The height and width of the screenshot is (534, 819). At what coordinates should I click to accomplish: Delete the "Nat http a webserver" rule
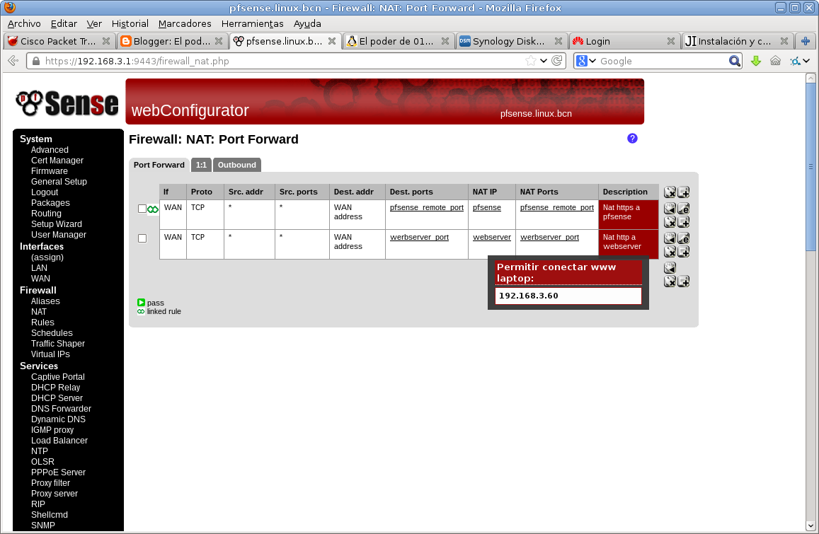(x=670, y=251)
